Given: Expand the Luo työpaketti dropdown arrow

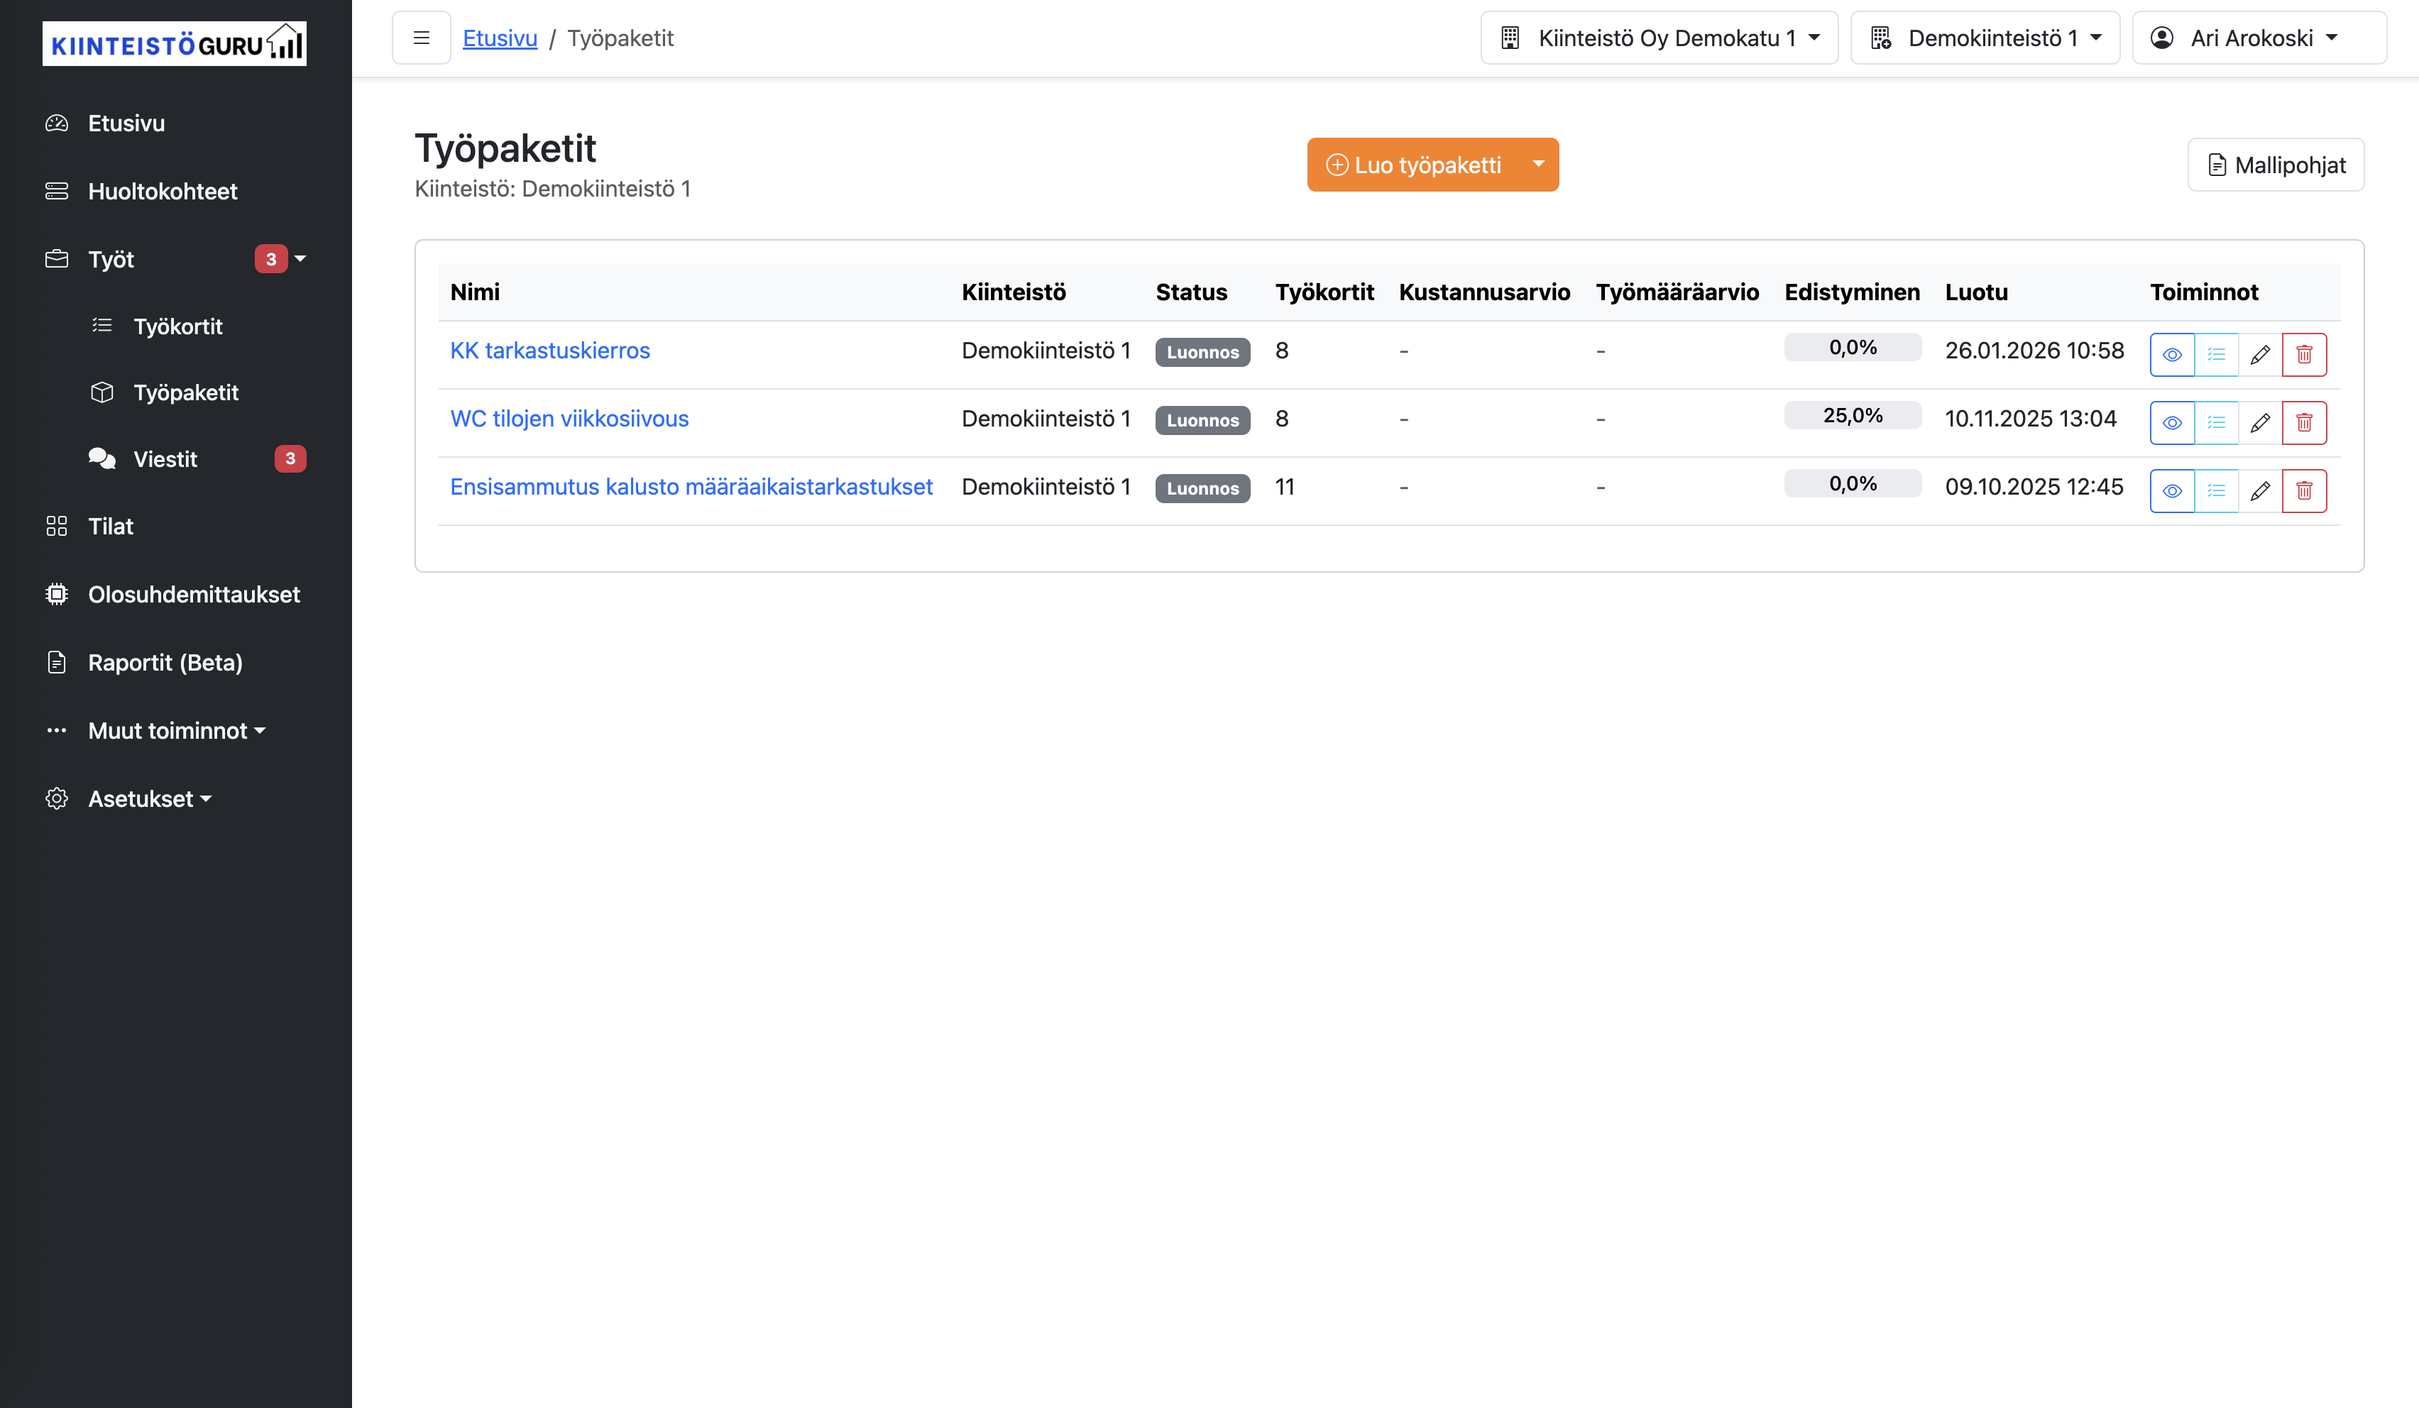Looking at the screenshot, I should pyautogui.click(x=1538, y=164).
